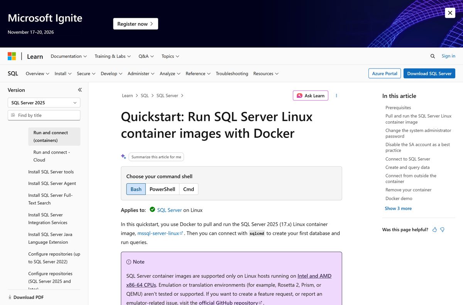Click the thumbs down feedback icon
Viewport: 463px width, 305px height.
point(443,230)
